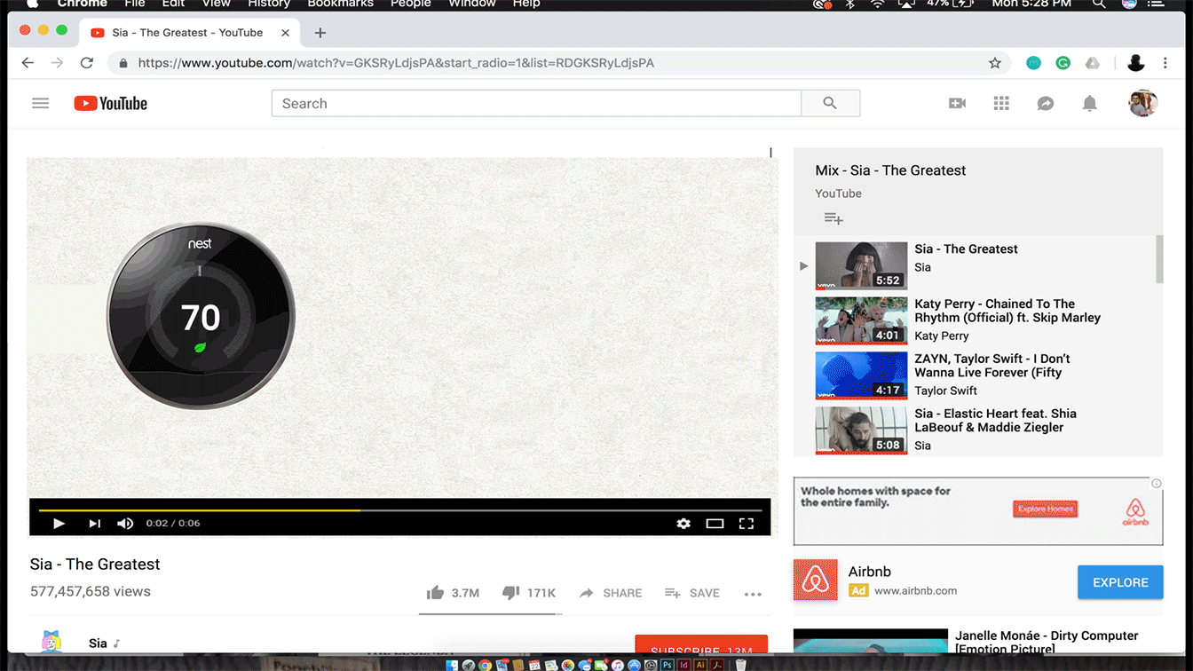Save the mix playlist to library

833,218
